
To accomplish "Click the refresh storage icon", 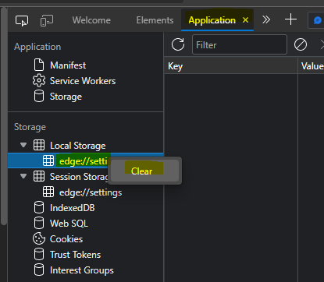I will pyautogui.click(x=178, y=44).
